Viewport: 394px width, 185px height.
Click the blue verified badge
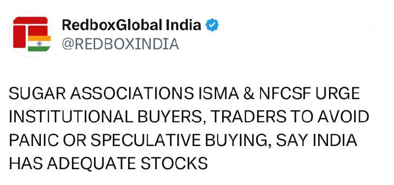click(x=212, y=25)
